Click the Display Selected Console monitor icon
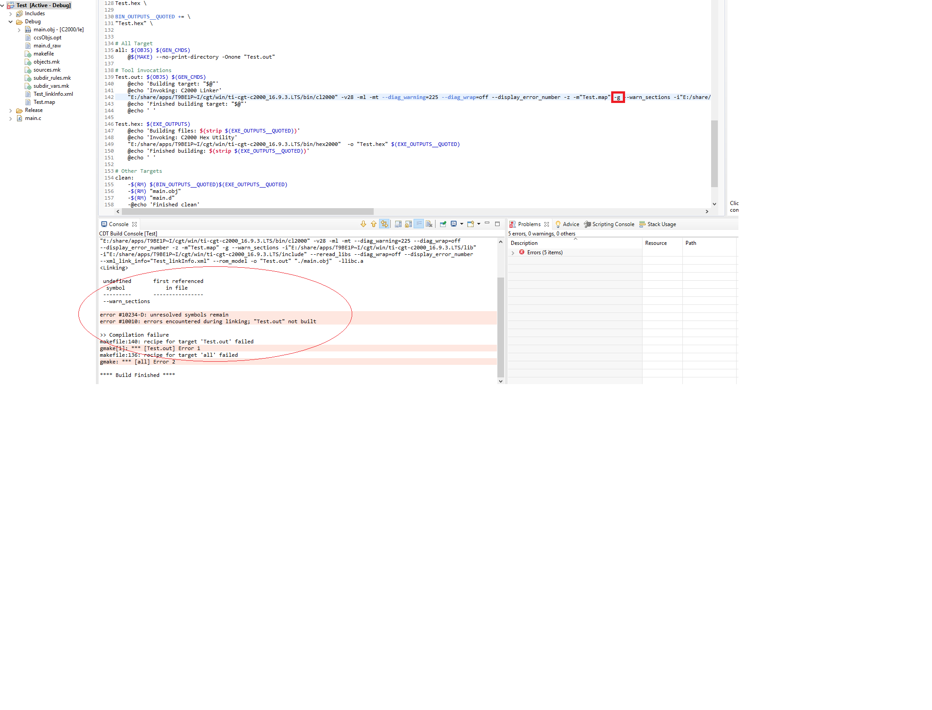Image resolution: width=932 pixels, height=710 pixels. [453, 224]
